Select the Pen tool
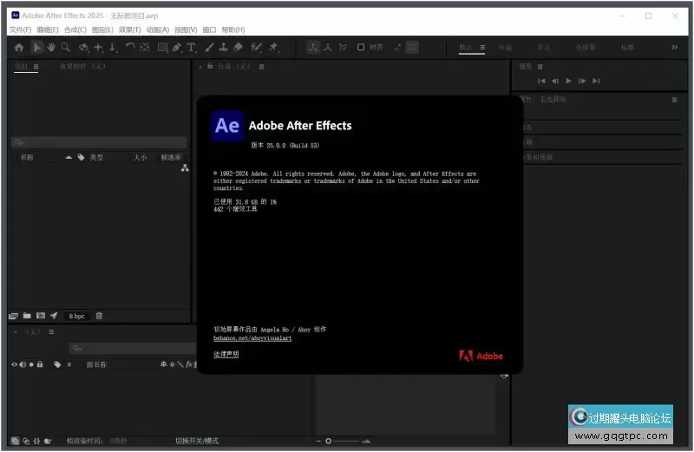Viewport: 694px width, 452px height. click(177, 48)
